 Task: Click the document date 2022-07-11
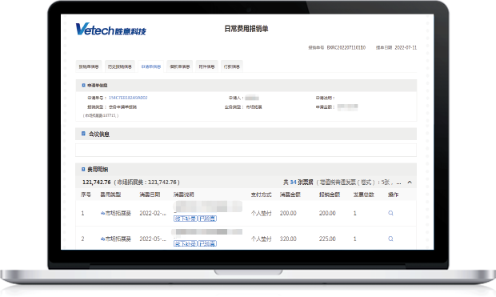pyautogui.click(x=406, y=47)
